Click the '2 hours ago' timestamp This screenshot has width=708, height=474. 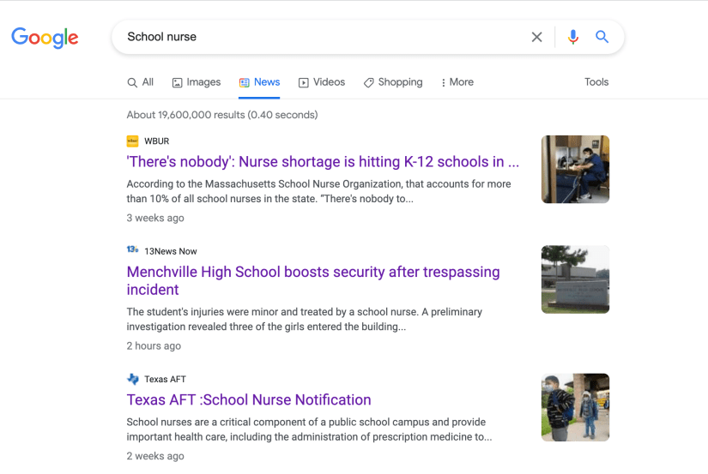[x=154, y=346]
